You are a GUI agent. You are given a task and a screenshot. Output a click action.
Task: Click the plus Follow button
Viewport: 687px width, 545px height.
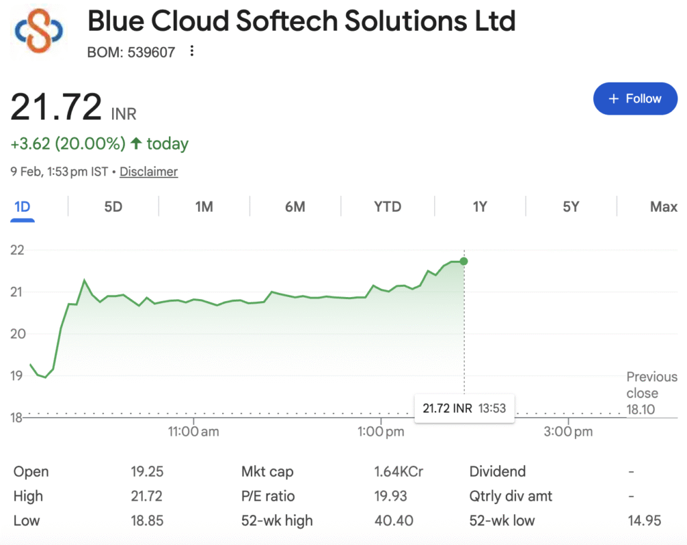(x=635, y=99)
